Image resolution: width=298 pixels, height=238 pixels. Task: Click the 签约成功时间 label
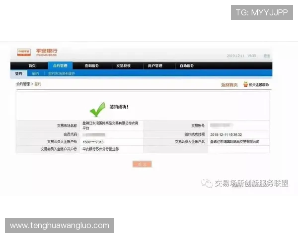(195, 134)
